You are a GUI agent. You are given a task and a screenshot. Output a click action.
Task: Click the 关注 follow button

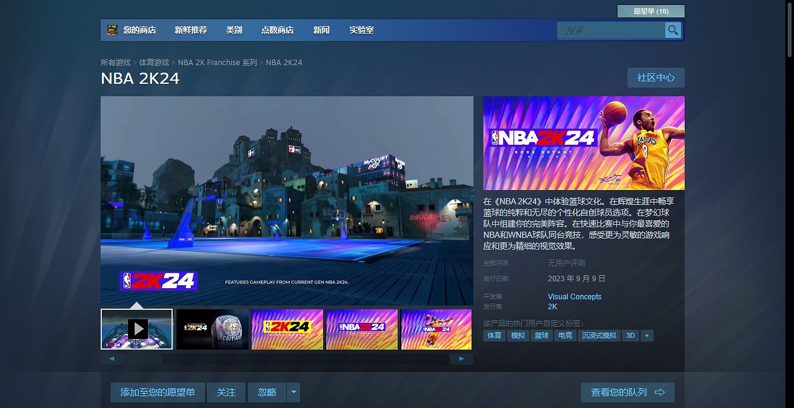pyautogui.click(x=226, y=392)
